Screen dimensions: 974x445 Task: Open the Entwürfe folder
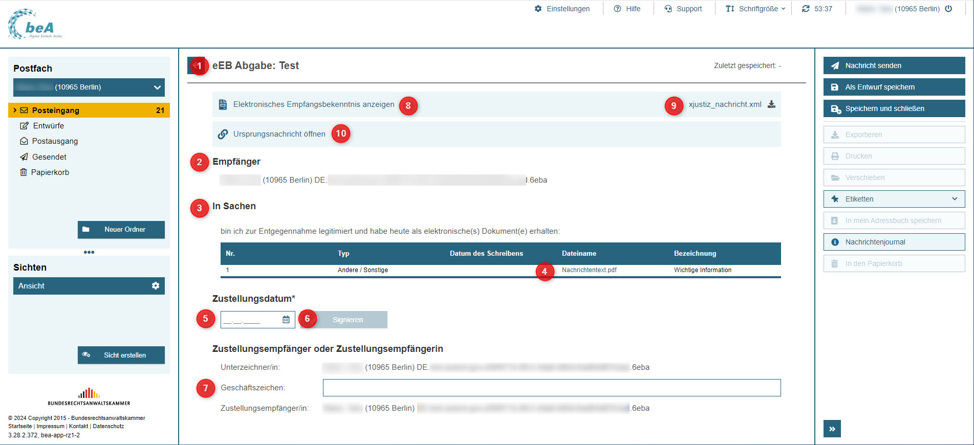48,126
